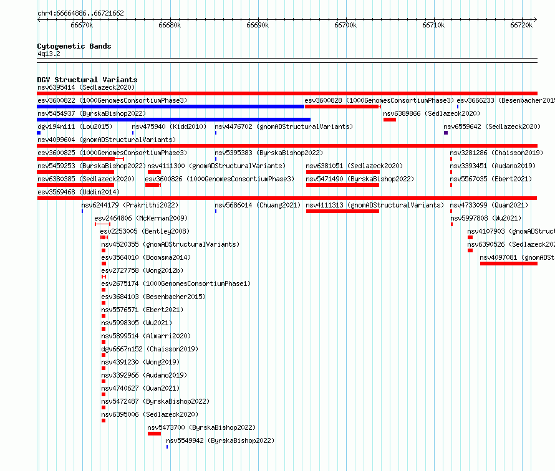Open nsv4107903 gnomAD variant label
This screenshot has width=555, height=471.
coord(511,231)
